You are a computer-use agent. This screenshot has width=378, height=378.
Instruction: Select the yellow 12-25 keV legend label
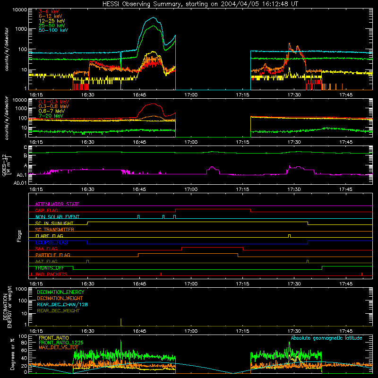pos(52,21)
